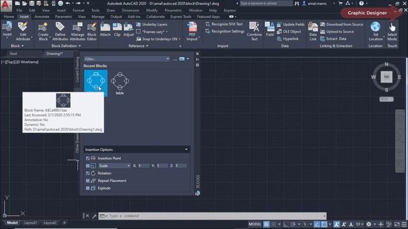The image size is (408, 229).
Task: Enable the Repeat Placement checkbox
Action: [88, 181]
